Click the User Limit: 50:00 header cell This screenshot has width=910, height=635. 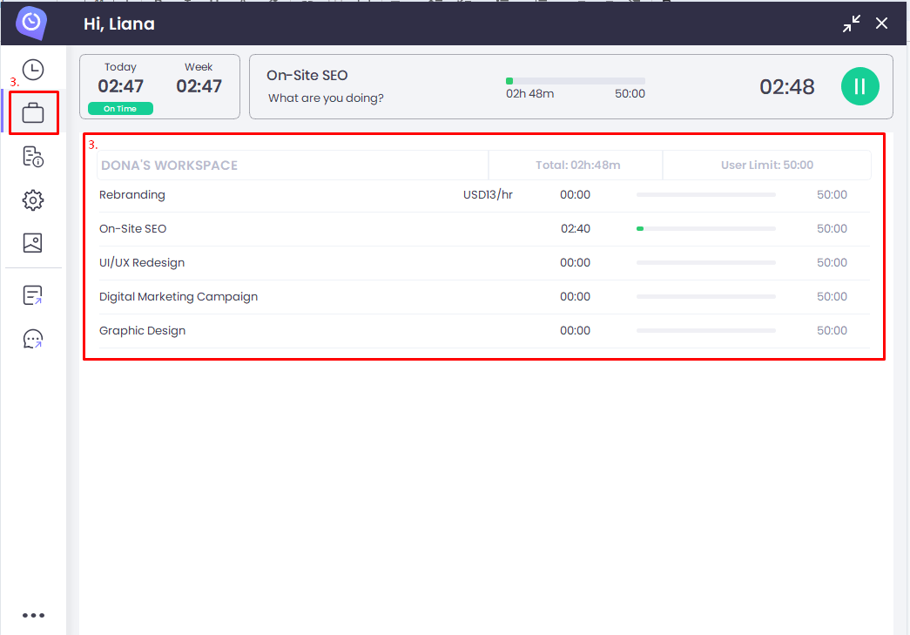[x=766, y=165]
